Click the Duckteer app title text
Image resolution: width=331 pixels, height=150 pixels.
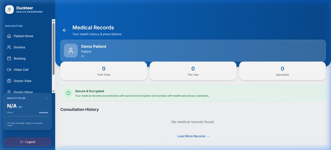(x=25, y=8)
